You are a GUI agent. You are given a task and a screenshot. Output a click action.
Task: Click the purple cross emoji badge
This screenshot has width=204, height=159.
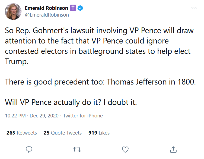[73, 8]
